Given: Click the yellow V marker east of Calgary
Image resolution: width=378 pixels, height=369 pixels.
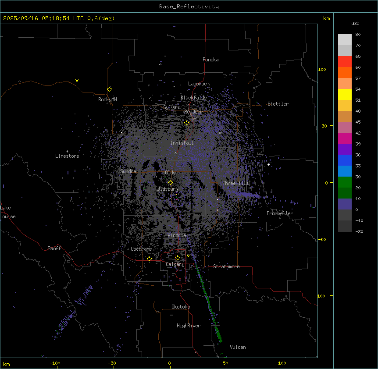Looking at the screenshot, I should click(x=188, y=256).
